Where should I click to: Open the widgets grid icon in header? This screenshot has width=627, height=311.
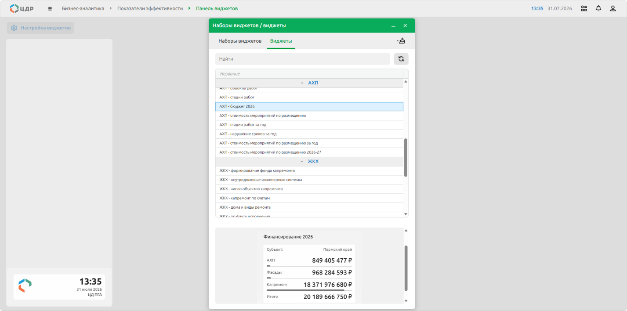coord(584,8)
